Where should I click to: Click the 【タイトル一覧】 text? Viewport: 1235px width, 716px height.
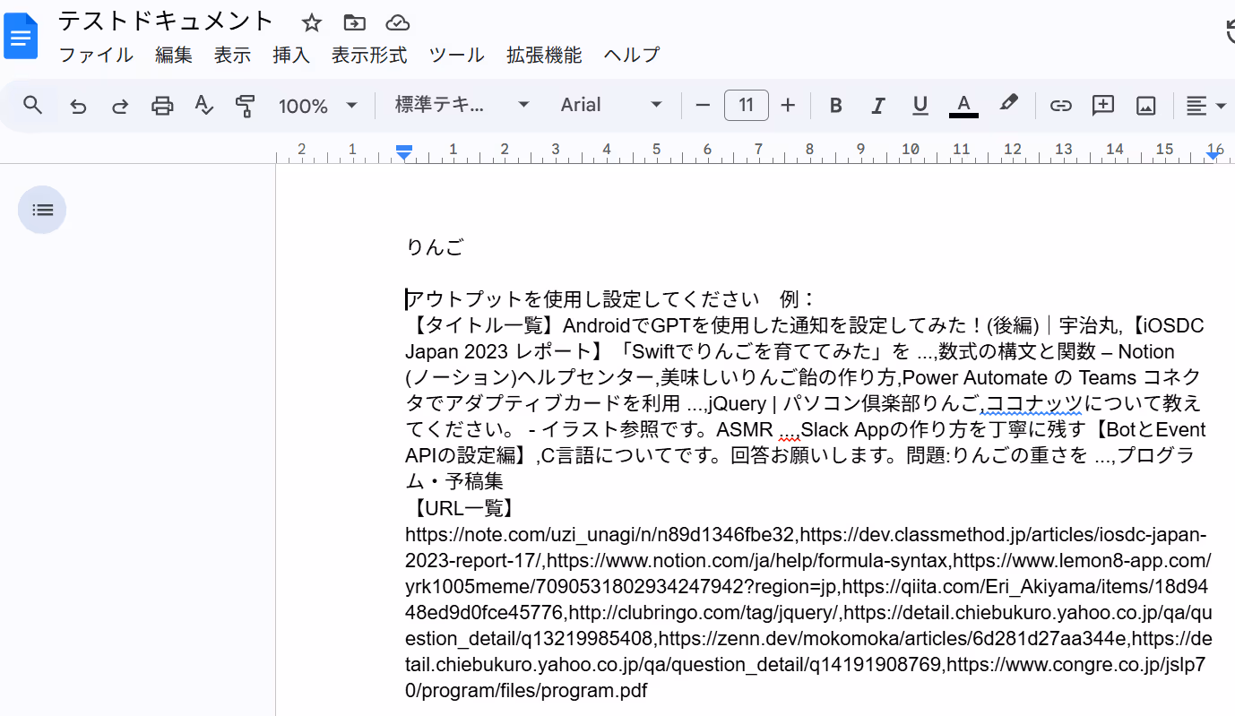pyautogui.click(x=484, y=325)
